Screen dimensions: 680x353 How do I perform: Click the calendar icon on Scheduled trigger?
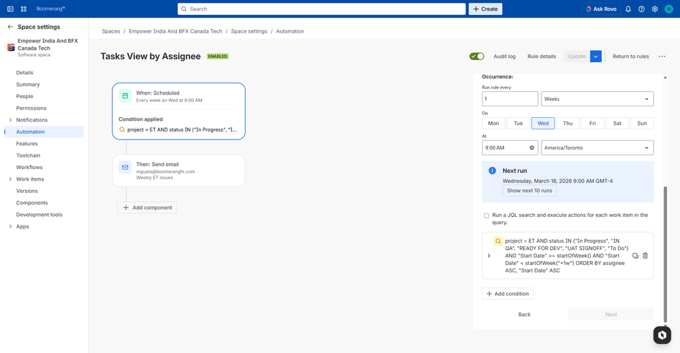[x=125, y=96]
